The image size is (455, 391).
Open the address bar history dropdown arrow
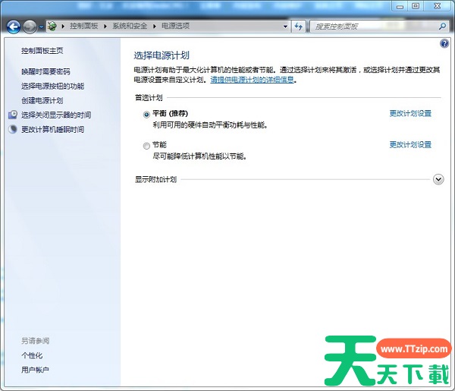click(x=285, y=27)
